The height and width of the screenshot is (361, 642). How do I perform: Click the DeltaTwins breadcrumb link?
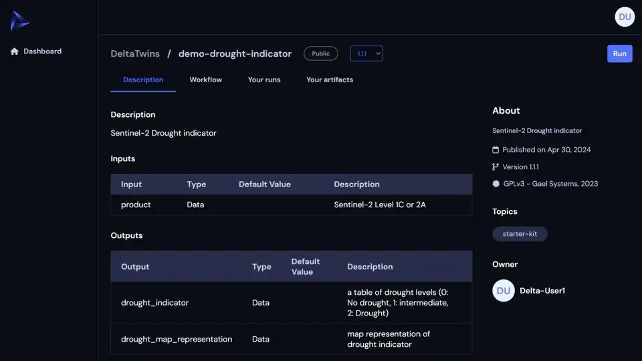pos(135,53)
